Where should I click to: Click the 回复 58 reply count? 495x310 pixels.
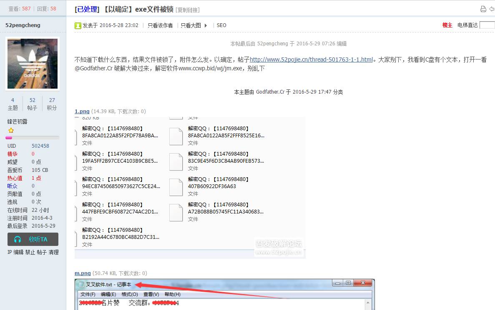[x=47, y=9]
